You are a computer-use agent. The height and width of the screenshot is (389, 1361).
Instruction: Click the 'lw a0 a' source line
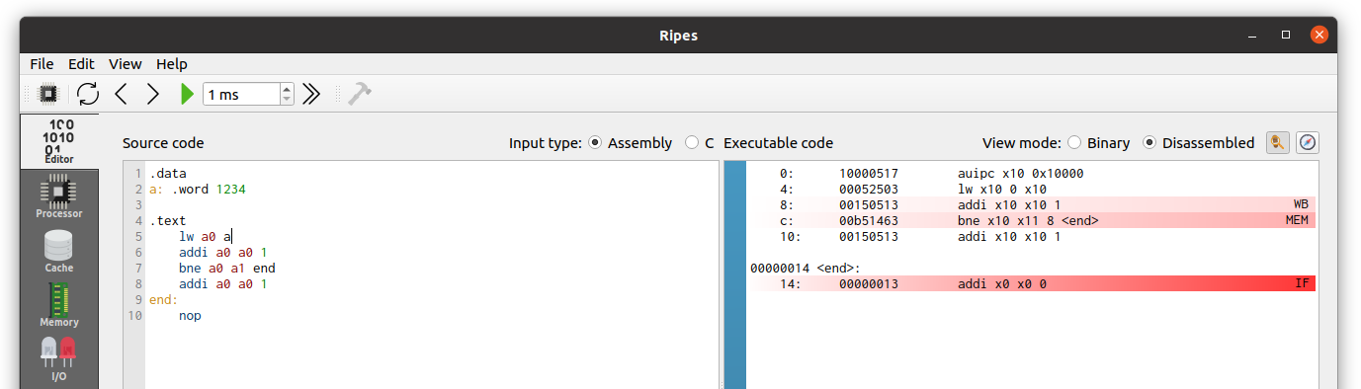tap(205, 236)
